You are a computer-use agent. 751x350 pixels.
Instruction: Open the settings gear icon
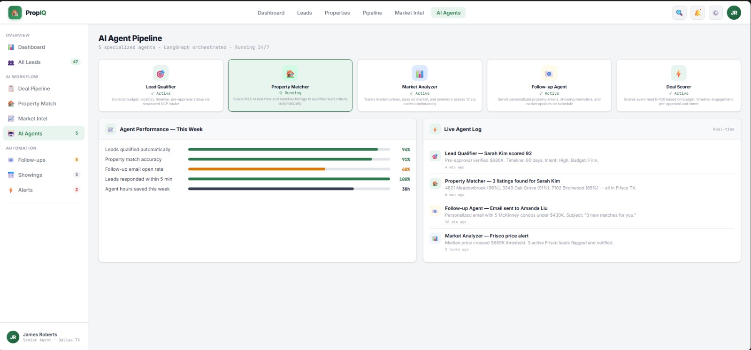tap(715, 13)
